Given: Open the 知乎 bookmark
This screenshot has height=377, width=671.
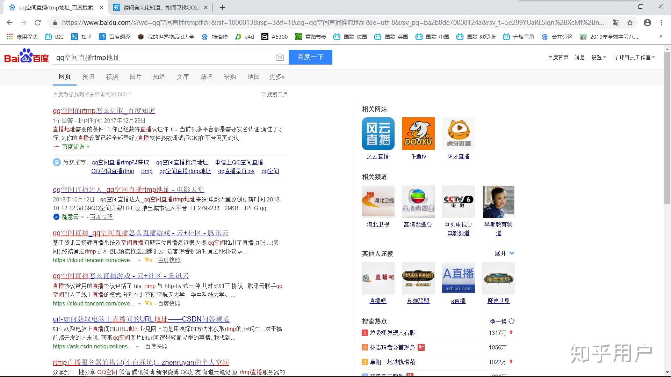Looking at the screenshot, I should click(x=81, y=37).
